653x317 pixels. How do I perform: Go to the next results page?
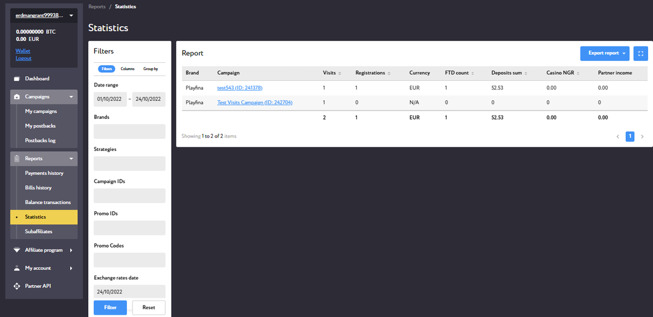[642, 136]
